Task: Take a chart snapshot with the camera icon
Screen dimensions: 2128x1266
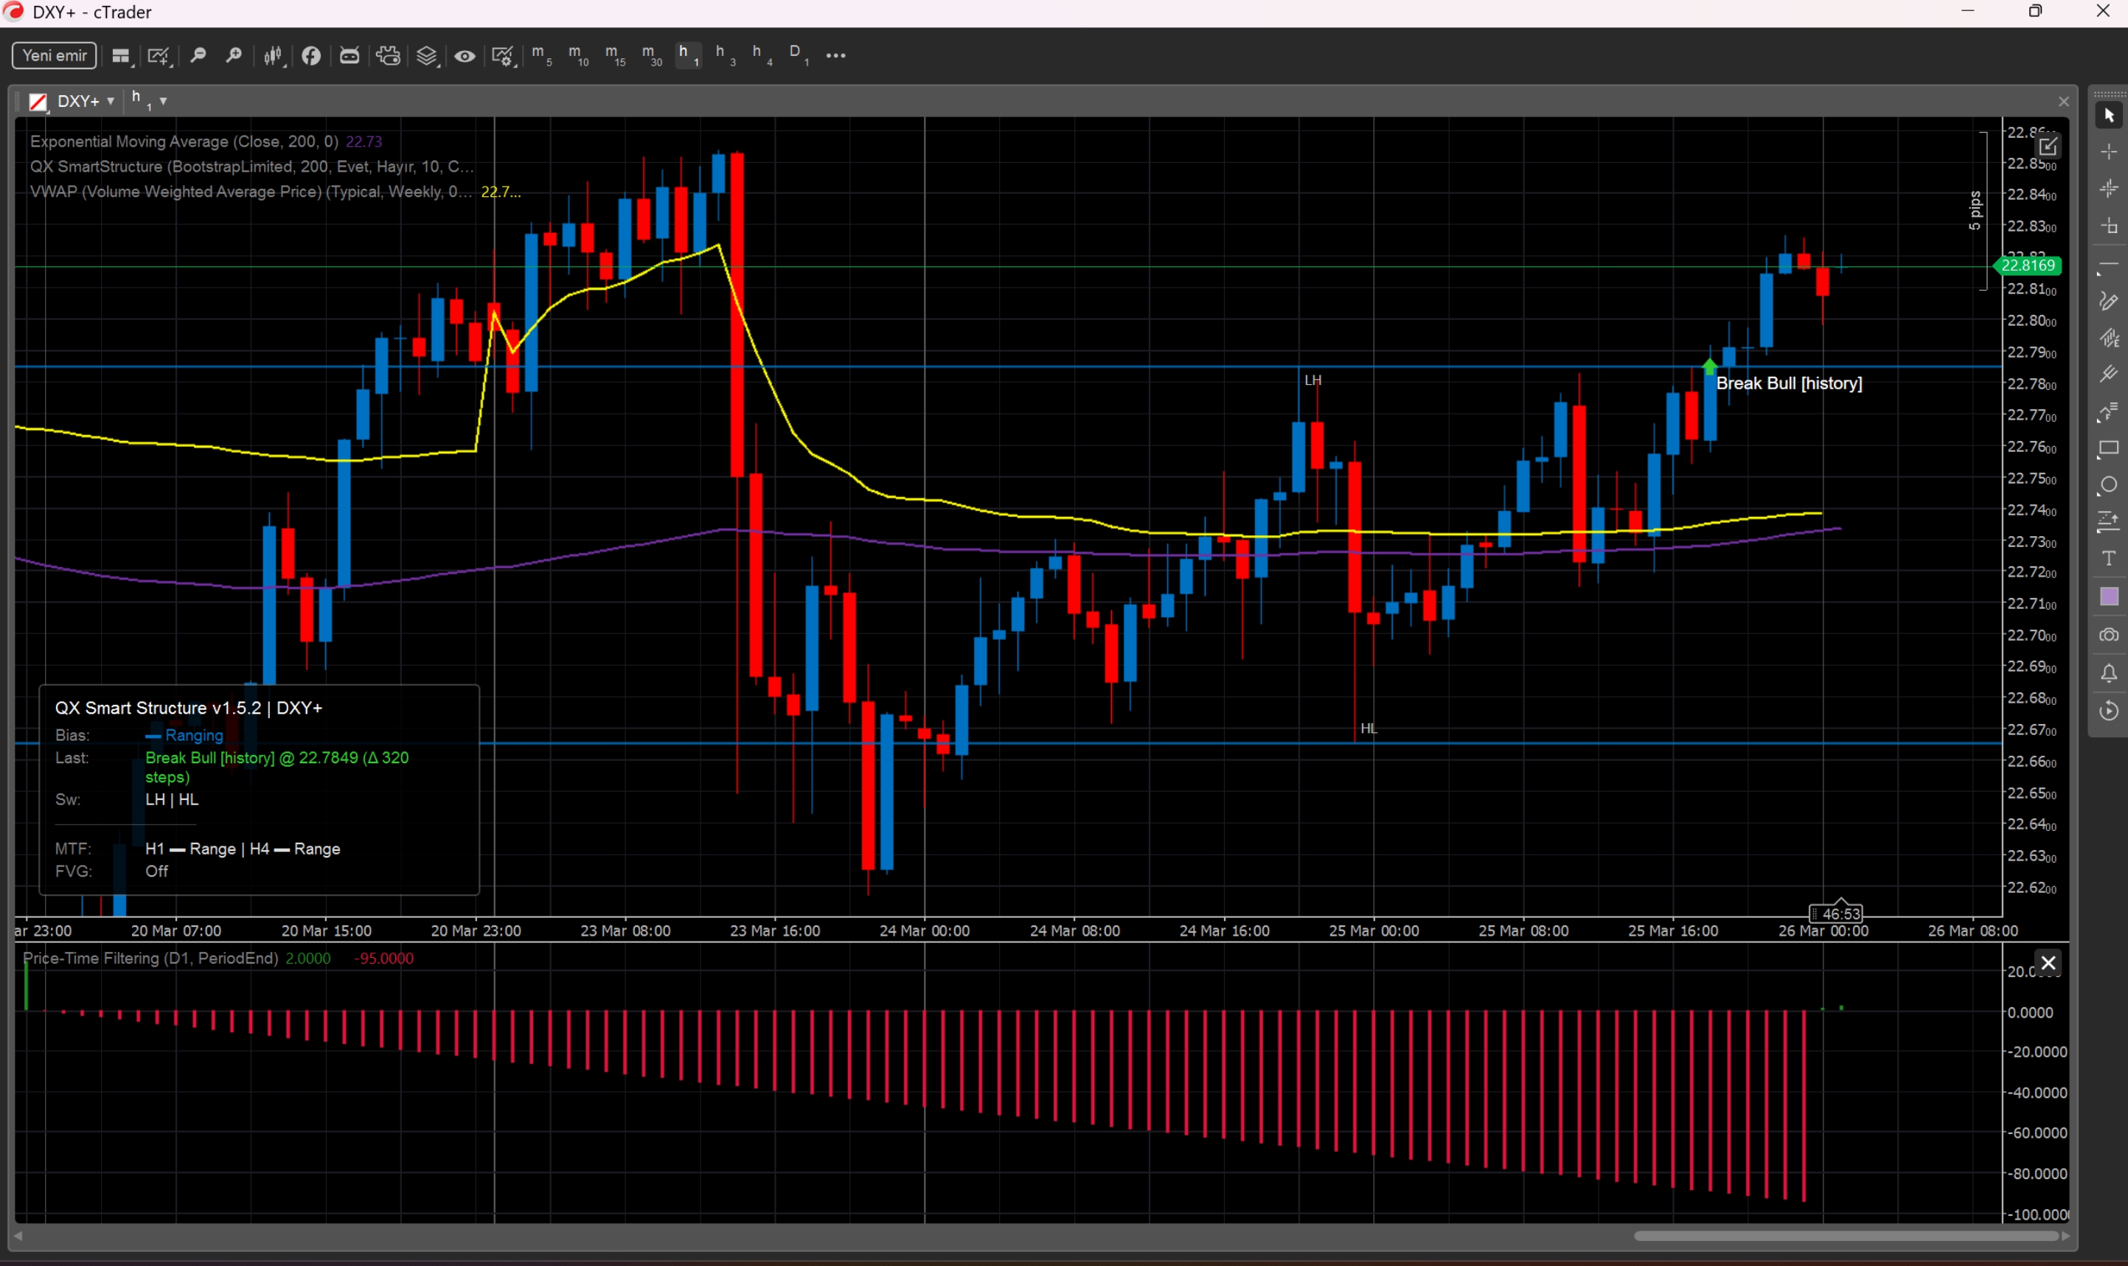Action: tap(2110, 635)
